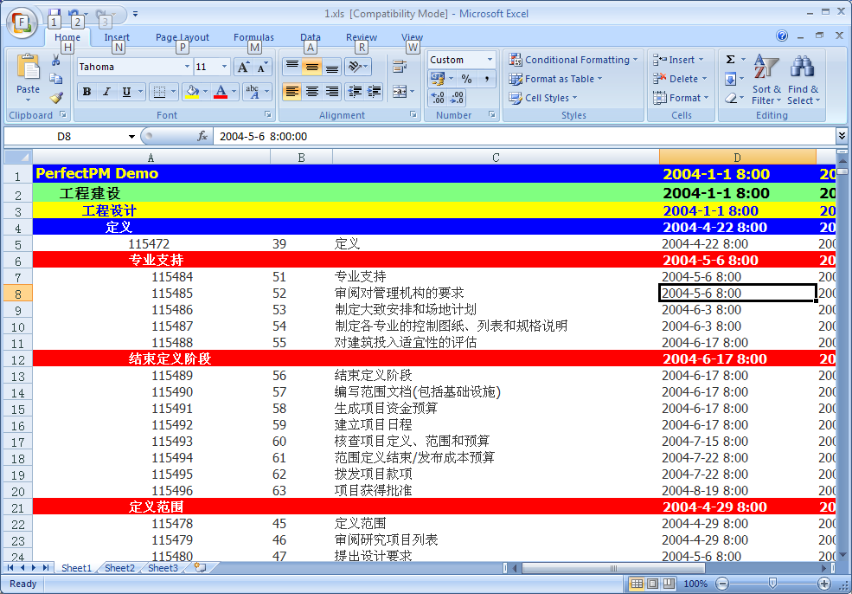Align text right
852x594 pixels.
331,92
